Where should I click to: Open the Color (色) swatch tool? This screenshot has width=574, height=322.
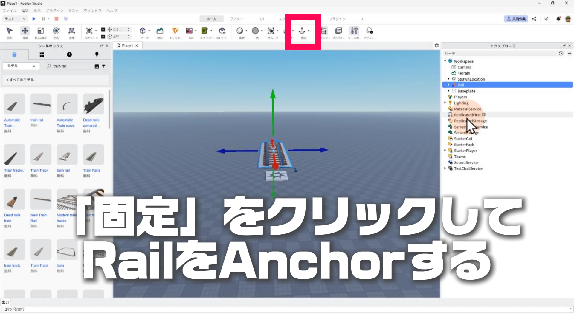click(x=255, y=31)
